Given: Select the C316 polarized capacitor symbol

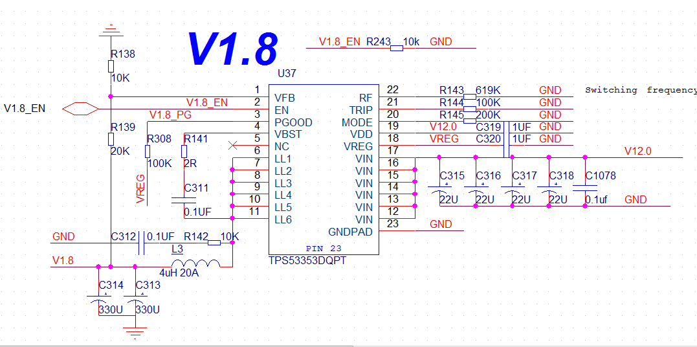Looking at the screenshot, I should [x=476, y=189].
